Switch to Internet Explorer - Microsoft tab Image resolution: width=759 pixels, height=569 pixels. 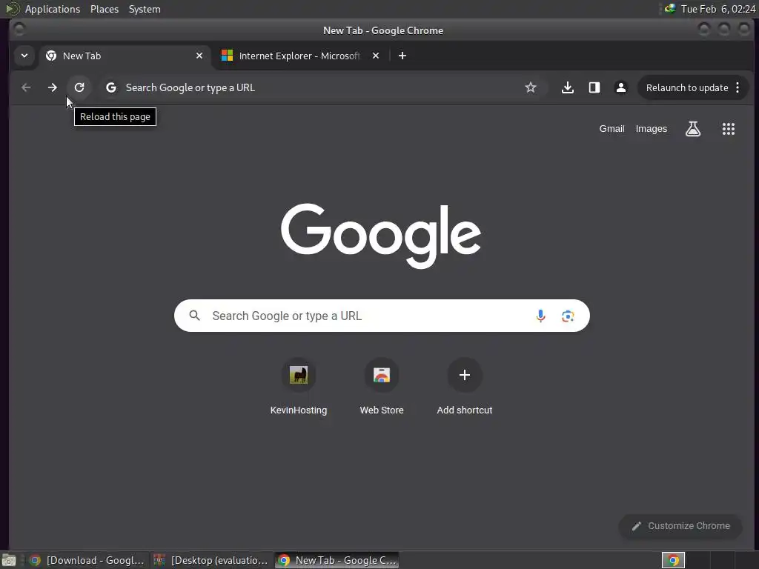(x=300, y=56)
